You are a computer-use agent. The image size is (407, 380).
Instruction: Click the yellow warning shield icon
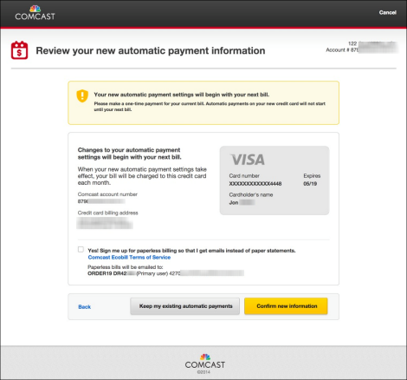[x=82, y=95]
